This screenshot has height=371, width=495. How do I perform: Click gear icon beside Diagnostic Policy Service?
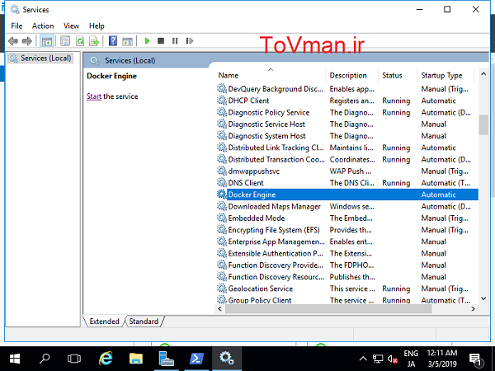222,112
